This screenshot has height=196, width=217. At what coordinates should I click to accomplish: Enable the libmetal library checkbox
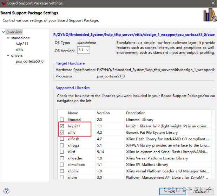[62, 120]
